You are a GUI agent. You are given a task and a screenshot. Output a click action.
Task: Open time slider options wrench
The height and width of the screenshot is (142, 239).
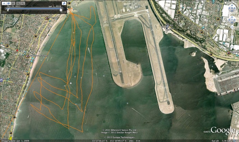64,3
